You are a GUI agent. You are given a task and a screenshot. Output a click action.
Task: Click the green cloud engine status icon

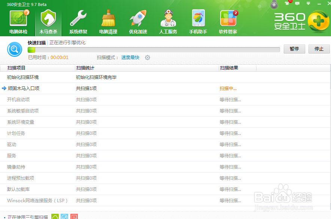click(x=55, y=216)
